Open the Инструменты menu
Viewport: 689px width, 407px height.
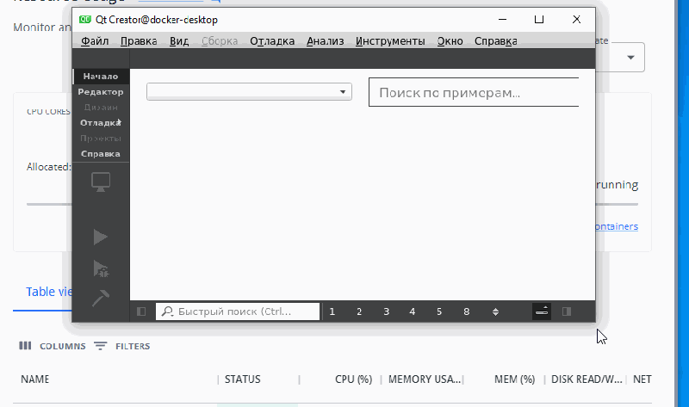(390, 41)
